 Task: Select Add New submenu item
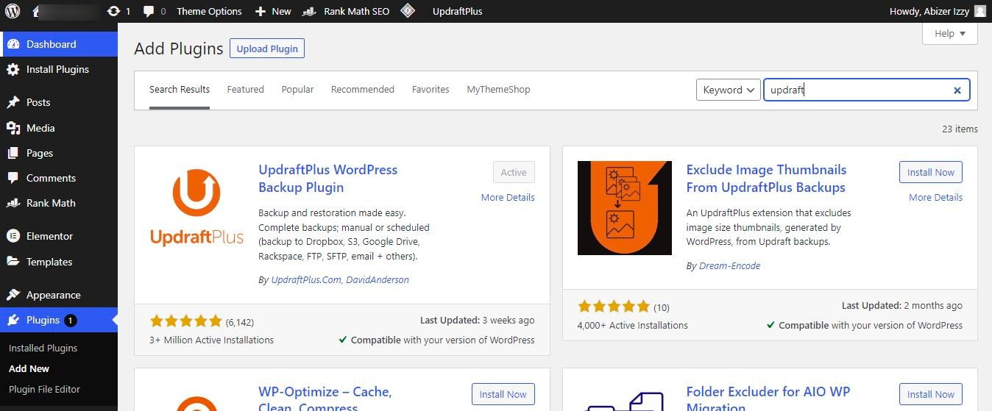point(29,368)
